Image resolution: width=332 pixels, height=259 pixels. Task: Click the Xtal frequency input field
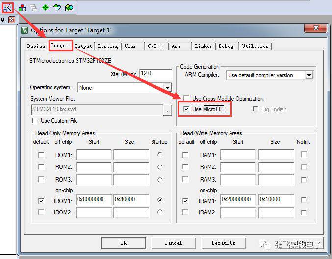(x=155, y=74)
